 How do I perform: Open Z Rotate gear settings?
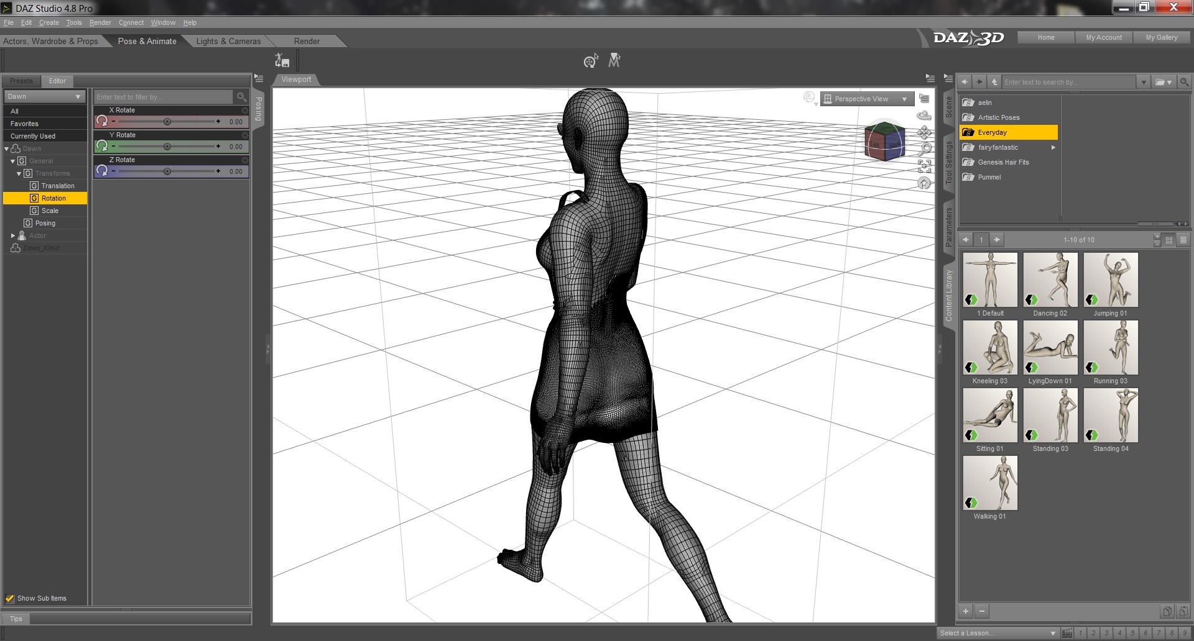point(244,160)
